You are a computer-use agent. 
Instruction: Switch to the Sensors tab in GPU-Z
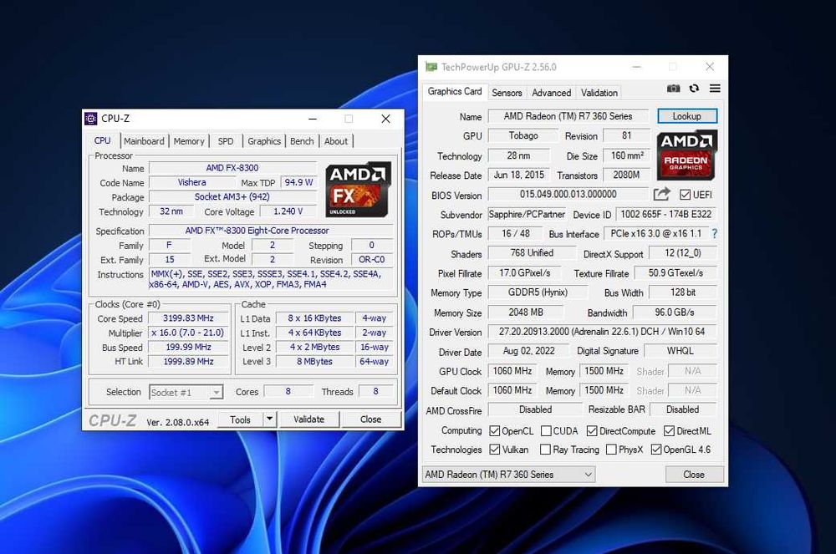507,93
